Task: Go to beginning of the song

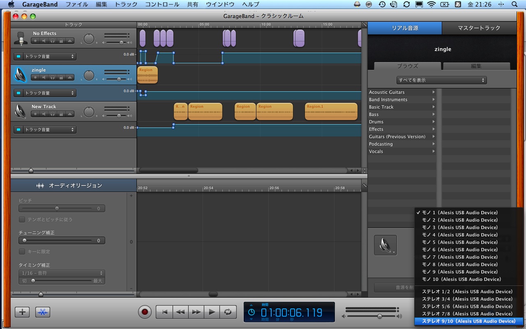Action: (164, 312)
